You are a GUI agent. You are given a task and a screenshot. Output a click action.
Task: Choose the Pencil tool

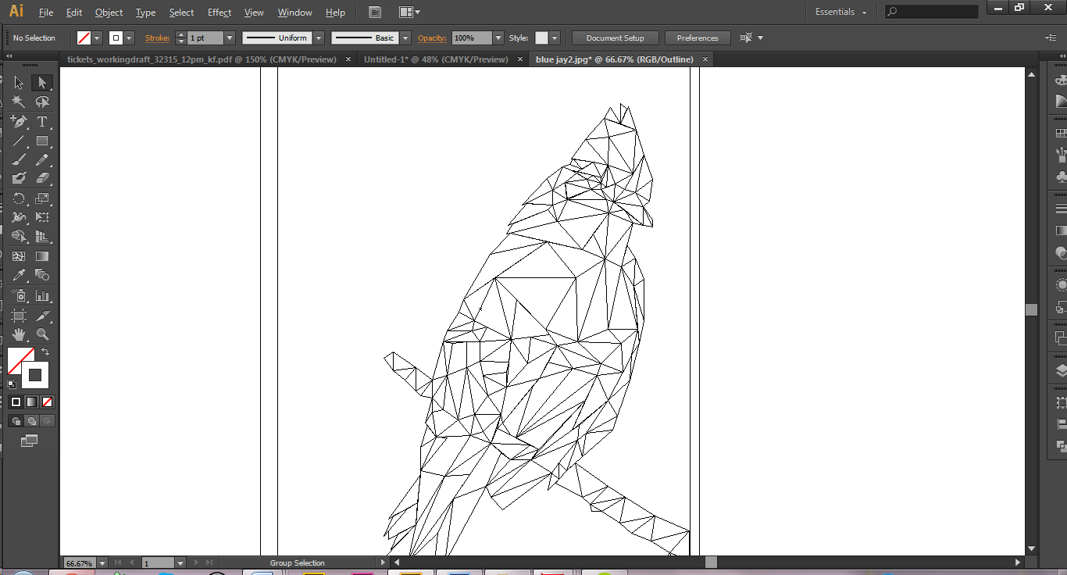42,160
